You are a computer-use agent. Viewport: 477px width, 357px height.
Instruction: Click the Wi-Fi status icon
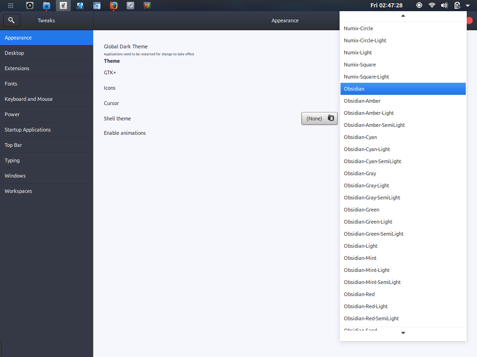[432, 6]
